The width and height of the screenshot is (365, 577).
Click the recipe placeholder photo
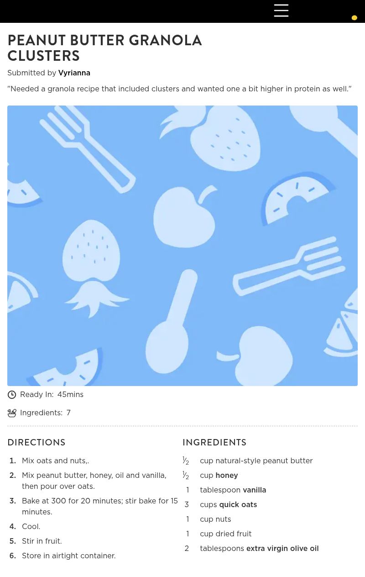(x=182, y=246)
